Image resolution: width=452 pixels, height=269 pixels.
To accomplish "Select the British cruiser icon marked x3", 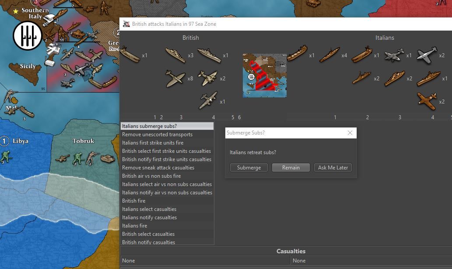I will click(x=175, y=55).
